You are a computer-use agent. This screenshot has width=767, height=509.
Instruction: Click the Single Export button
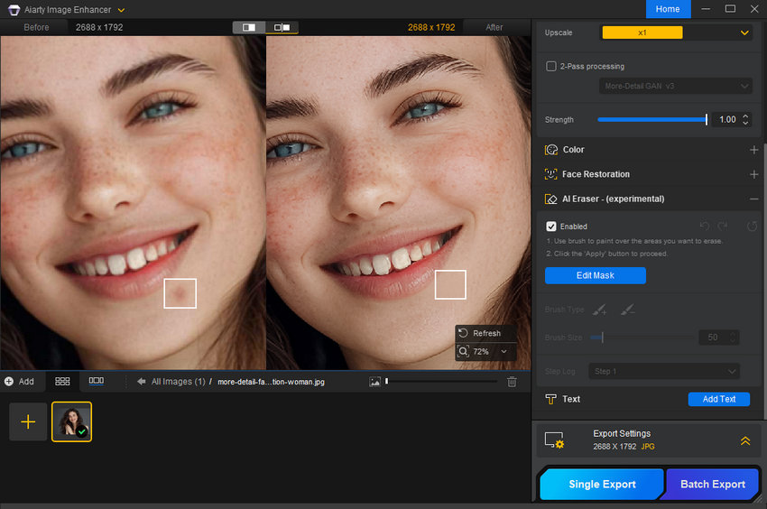click(x=602, y=484)
